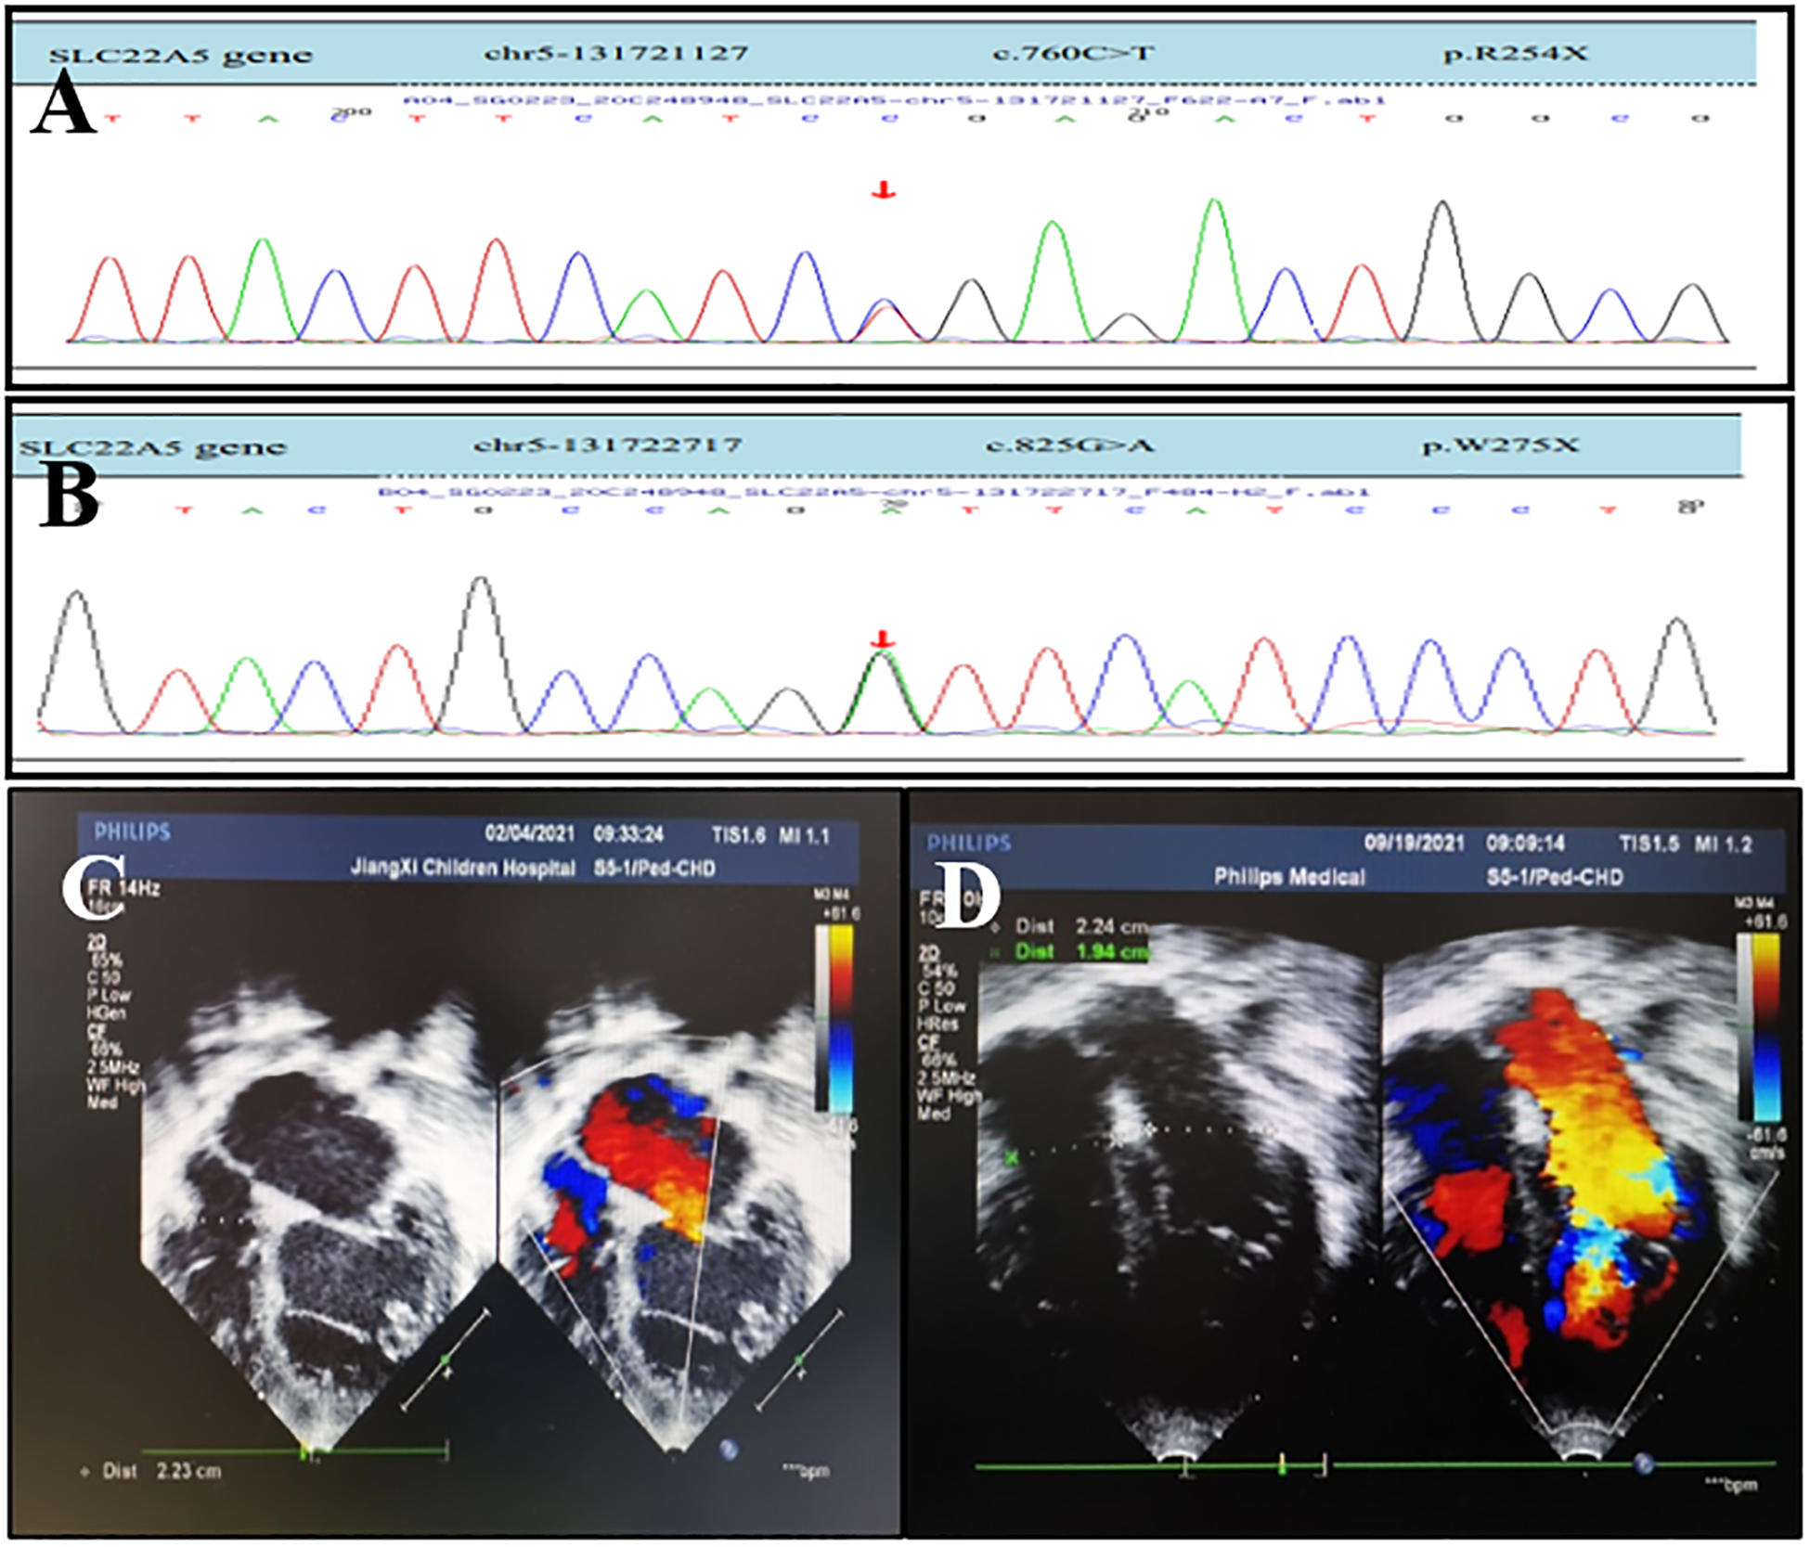Click the red arrow in panel B chromatogram
This screenshot has height=1547, width=1810.
(883, 639)
